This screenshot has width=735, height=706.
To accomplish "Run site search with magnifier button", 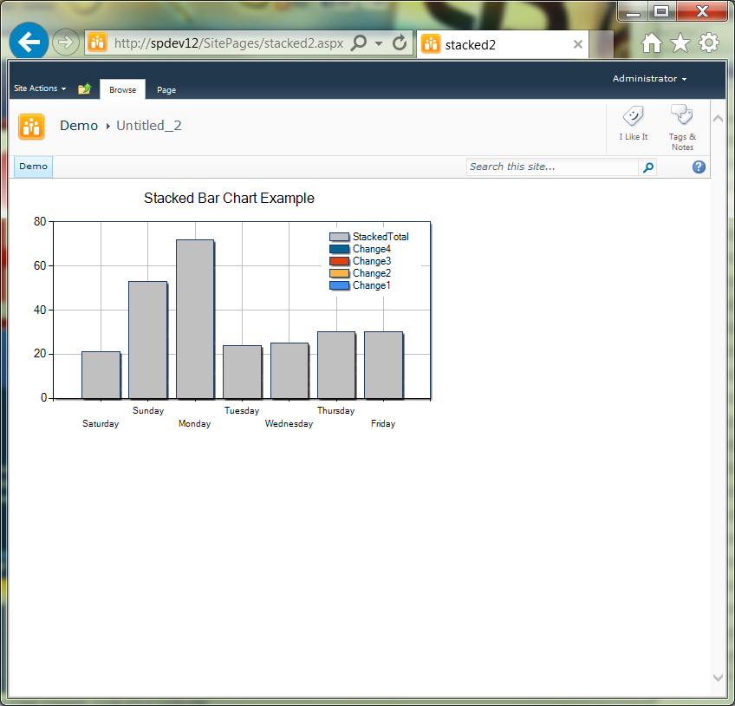I will click(647, 167).
